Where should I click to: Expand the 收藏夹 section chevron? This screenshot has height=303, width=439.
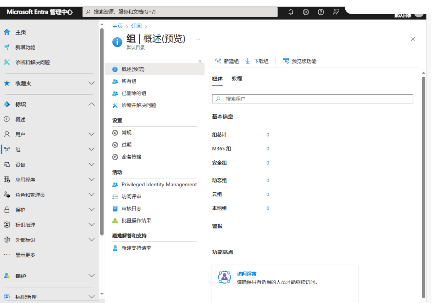point(92,83)
